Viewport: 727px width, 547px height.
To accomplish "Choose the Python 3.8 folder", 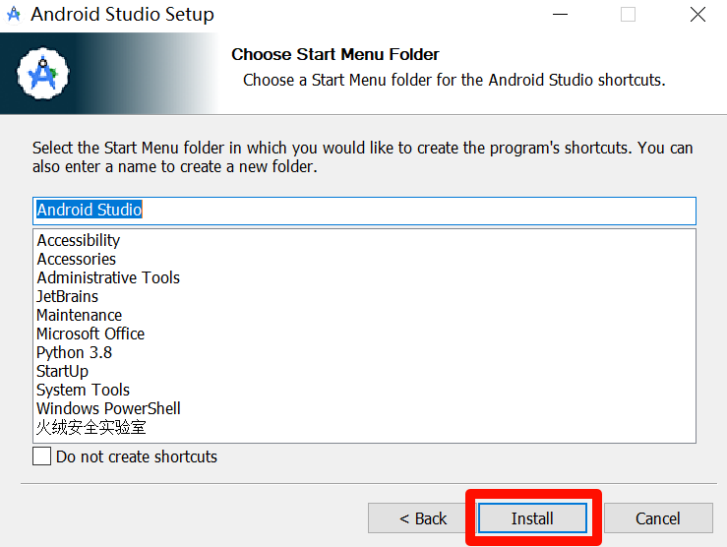I will pyautogui.click(x=75, y=352).
